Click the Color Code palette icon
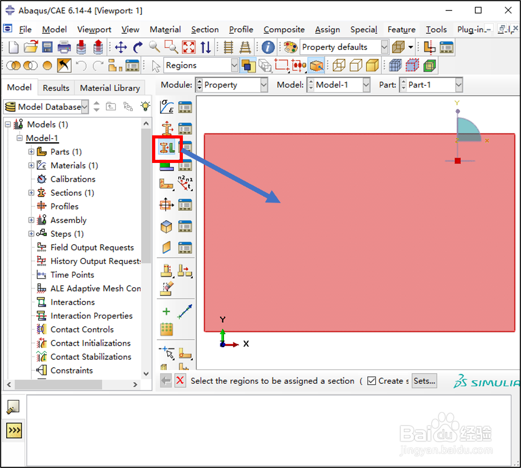 coord(290,47)
